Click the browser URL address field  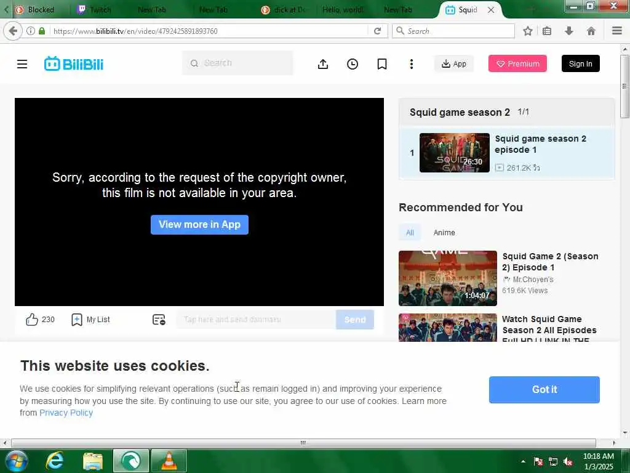coord(209,31)
